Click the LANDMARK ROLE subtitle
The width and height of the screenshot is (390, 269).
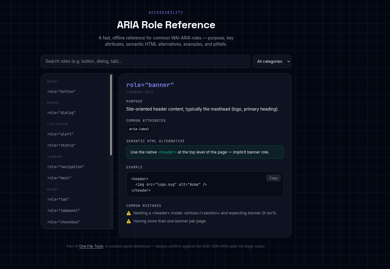coord(140,92)
